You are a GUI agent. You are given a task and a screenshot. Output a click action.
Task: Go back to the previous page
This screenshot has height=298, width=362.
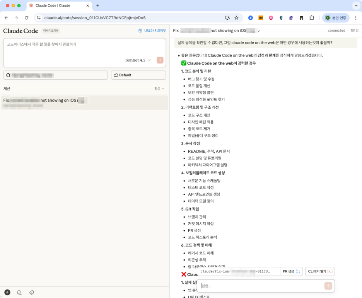(x=6, y=18)
